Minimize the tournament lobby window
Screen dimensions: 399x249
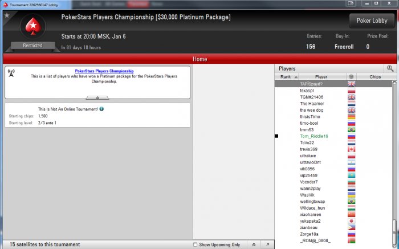pos(367,3)
